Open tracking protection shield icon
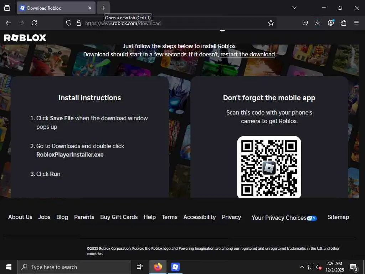This screenshot has width=365, height=274. click(69, 23)
